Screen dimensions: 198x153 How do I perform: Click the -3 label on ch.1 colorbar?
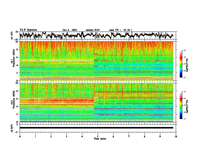point(184,50)
